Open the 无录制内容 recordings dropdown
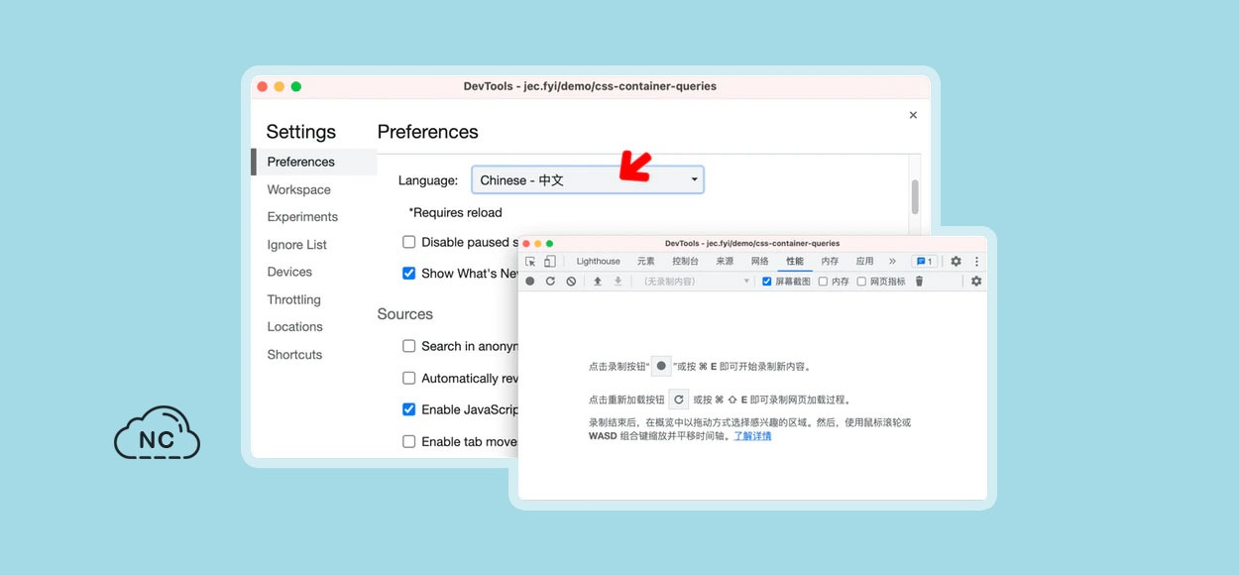 click(x=697, y=282)
